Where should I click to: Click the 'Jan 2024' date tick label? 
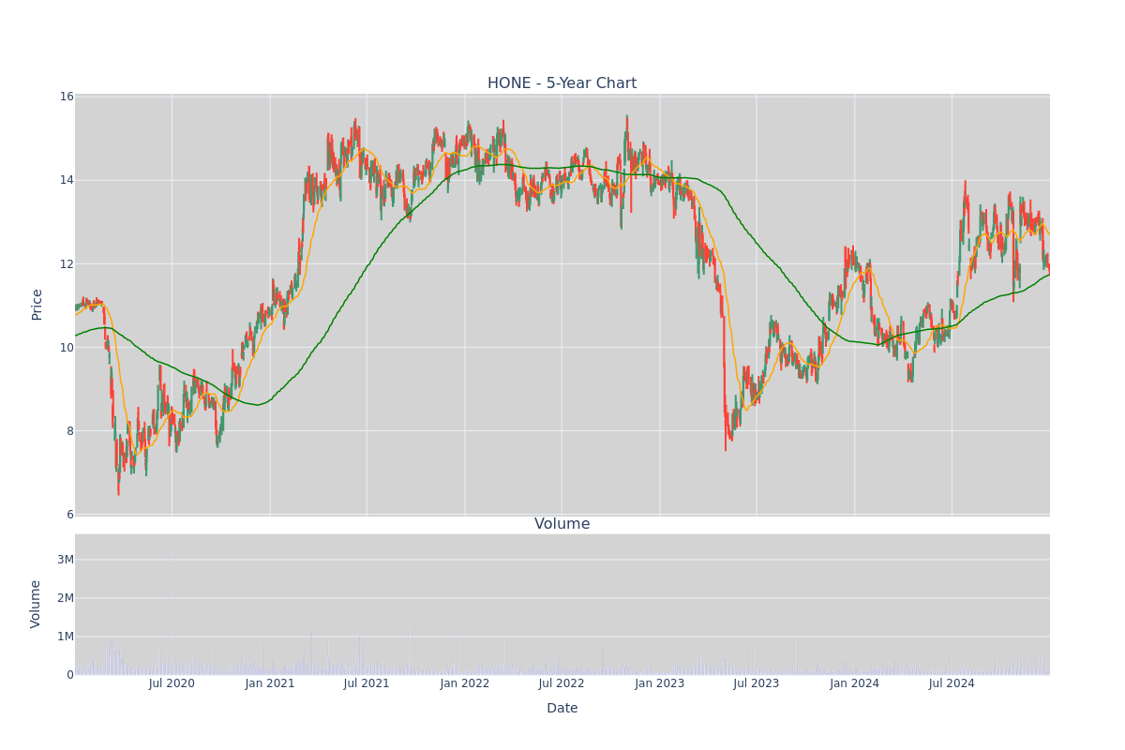click(854, 683)
